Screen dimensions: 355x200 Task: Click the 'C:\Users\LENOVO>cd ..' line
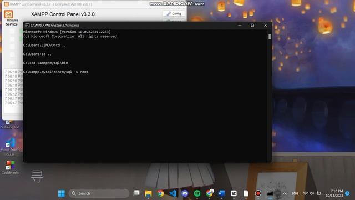[x=44, y=45]
